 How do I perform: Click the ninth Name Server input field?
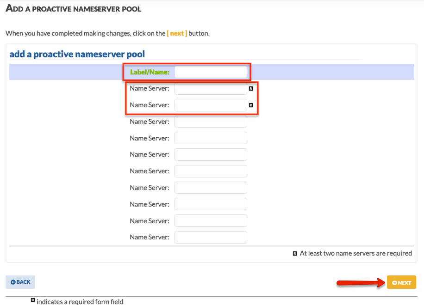(211, 221)
